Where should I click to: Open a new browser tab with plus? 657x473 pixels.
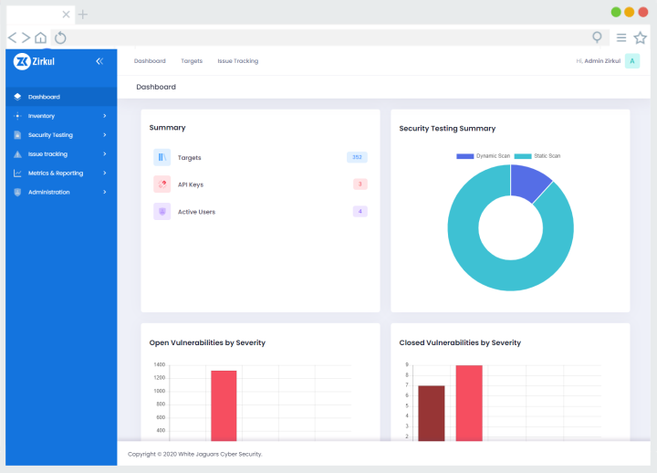coord(83,15)
